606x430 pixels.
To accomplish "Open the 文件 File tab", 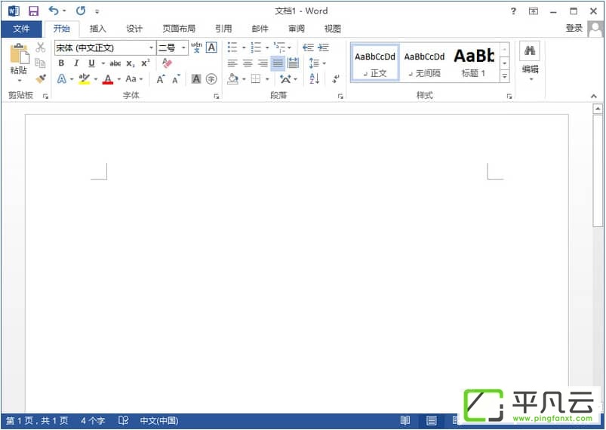I will pyautogui.click(x=21, y=29).
